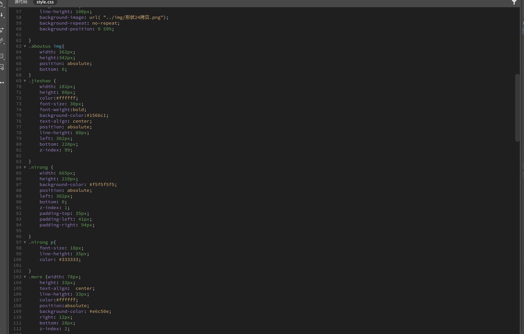
Task: Collapse the .jieshao rule block
Action: [x=25, y=81]
